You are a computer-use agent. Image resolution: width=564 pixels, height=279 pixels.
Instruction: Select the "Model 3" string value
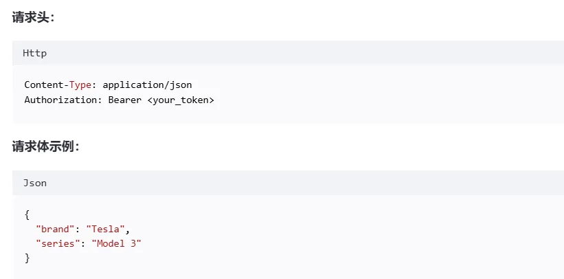click(x=116, y=243)
